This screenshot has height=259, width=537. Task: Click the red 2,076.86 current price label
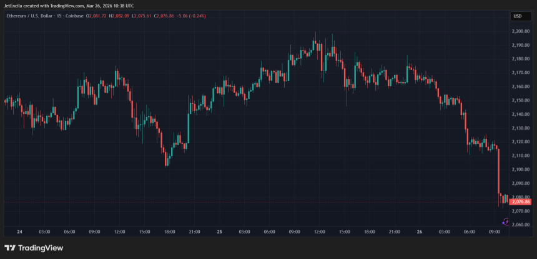520,202
